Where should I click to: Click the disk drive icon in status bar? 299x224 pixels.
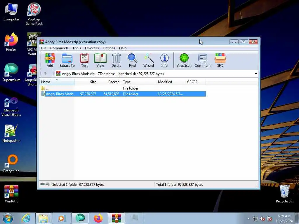click(x=42, y=184)
